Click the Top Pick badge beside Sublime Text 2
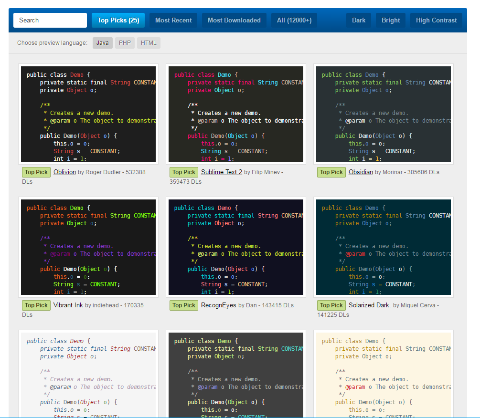The image size is (480, 418). click(x=184, y=172)
